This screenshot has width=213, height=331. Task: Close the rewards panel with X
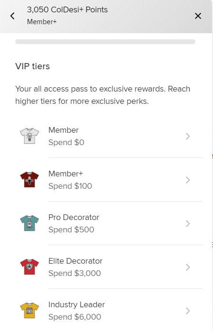[x=198, y=16]
